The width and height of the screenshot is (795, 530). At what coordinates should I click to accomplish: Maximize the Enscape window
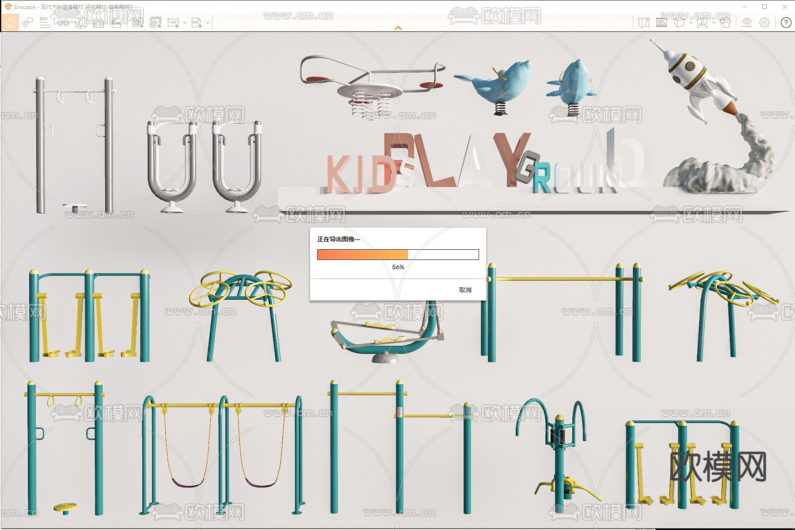tap(765, 7)
